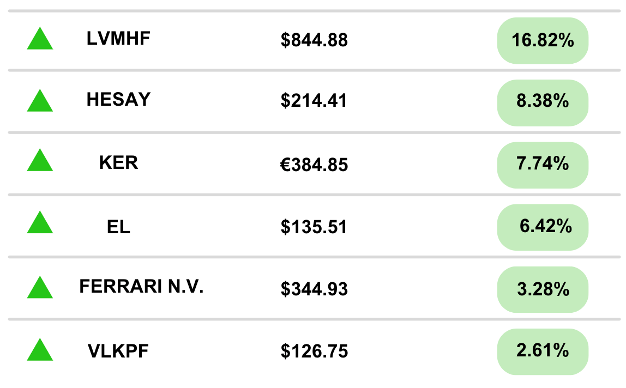
Task: Click the 2.61% change badge
Action: pos(543,352)
